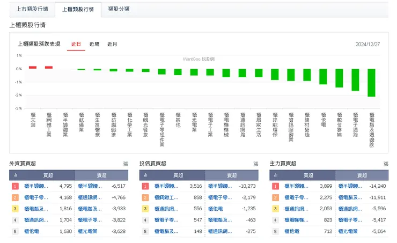Switch chart to 近月 period
The height and width of the screenshot is (243, 397).
point(112,44)
